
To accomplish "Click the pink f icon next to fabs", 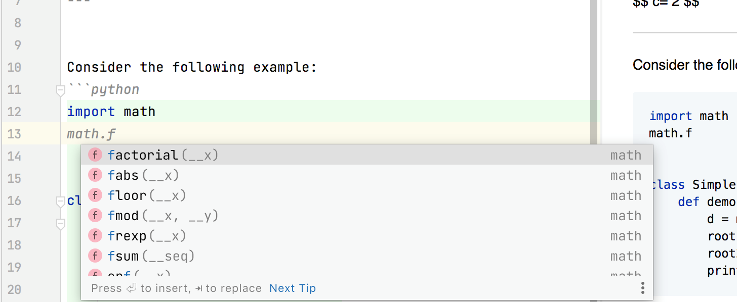I will (95, 175).
